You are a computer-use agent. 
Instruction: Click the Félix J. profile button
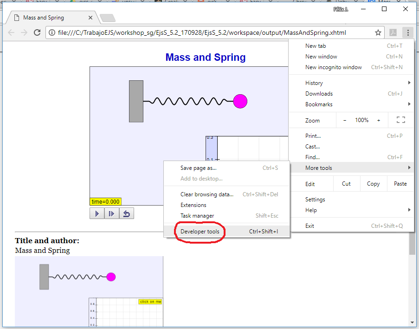coord(341,9)
